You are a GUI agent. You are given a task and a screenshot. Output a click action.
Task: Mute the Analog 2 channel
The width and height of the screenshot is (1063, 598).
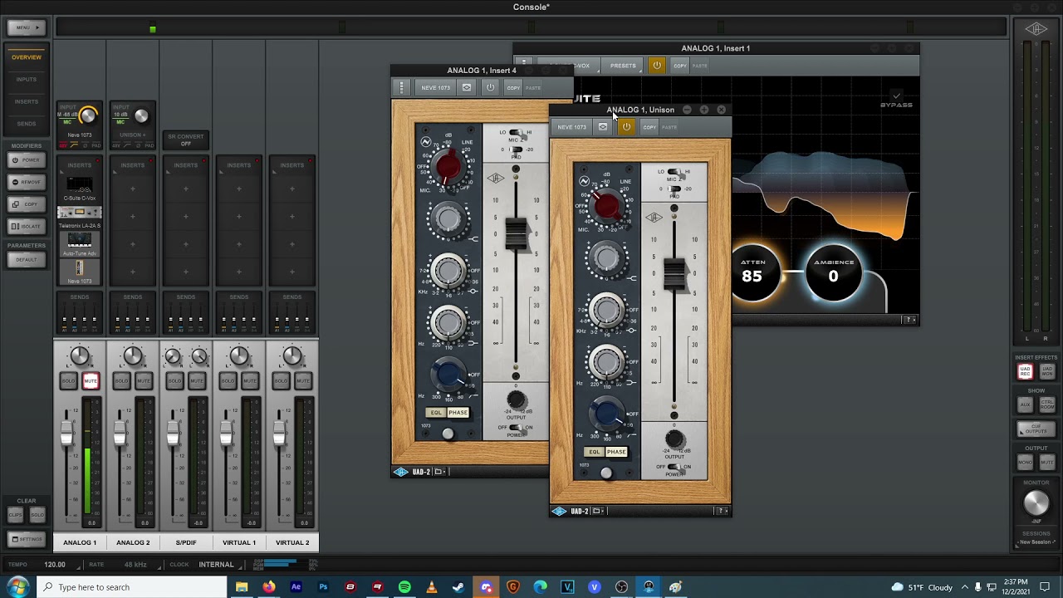pyautogui.click(x=144, y=380)
